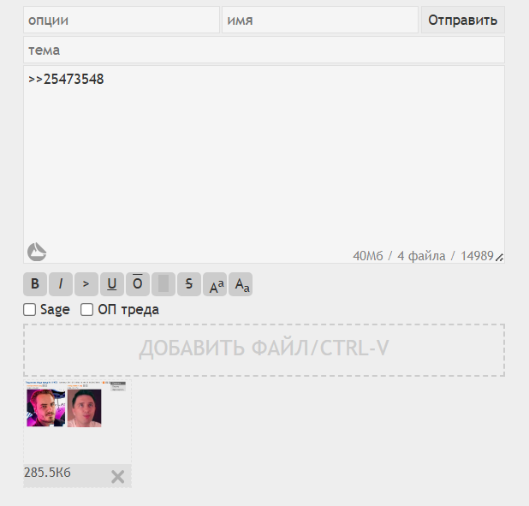Apply bold formatting with the B button
This screenshot has width=529, height=506.
35,284
